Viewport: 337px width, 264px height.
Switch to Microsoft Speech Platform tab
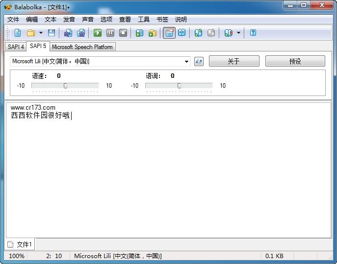pos(82,47)
